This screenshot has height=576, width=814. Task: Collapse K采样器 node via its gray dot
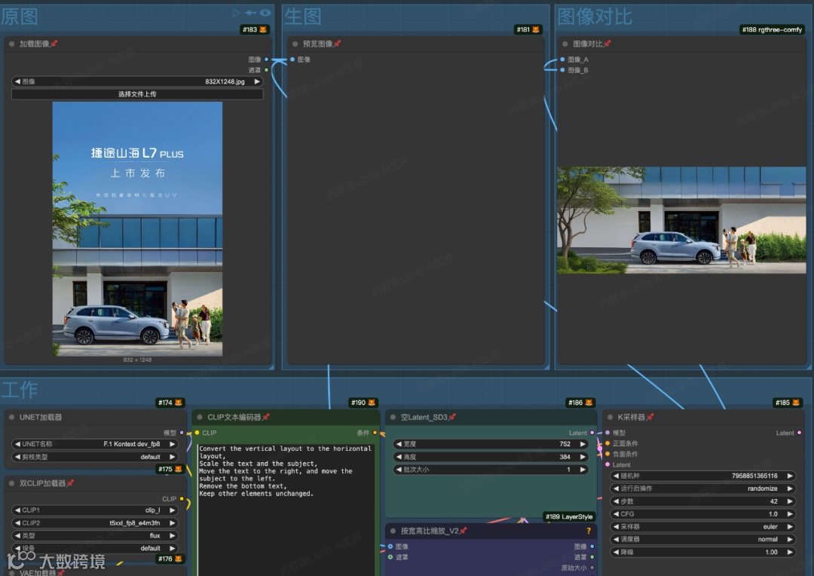pos(610,417)
